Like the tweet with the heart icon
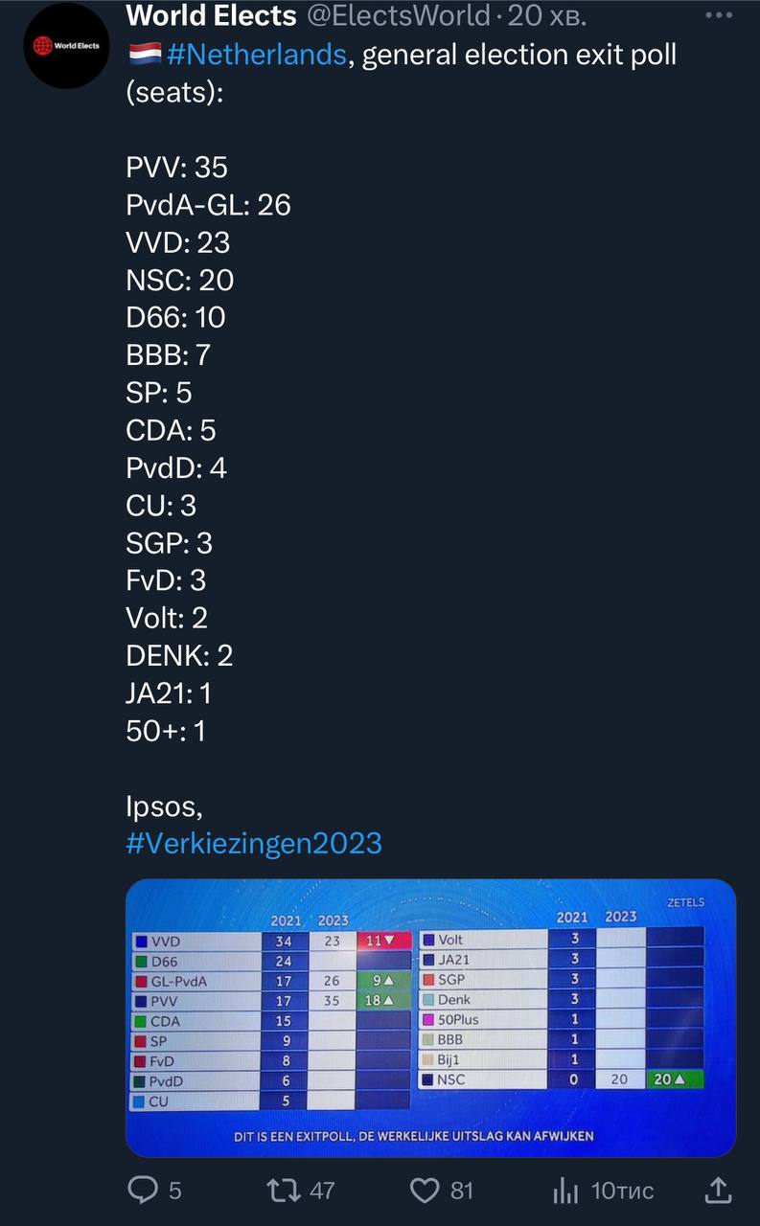The width and height of the screenshot is (760, 1226). tap(425, 1190)
